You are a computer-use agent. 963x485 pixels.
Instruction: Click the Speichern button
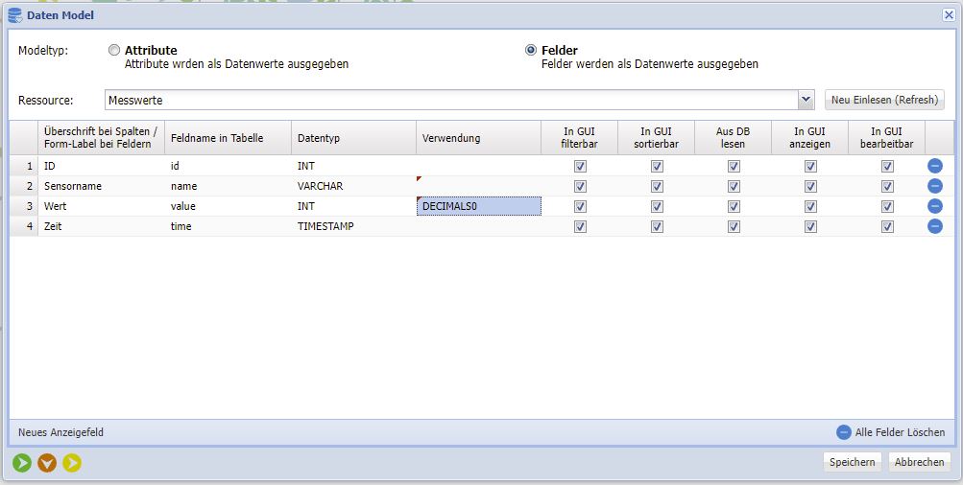tap(852, 462)
